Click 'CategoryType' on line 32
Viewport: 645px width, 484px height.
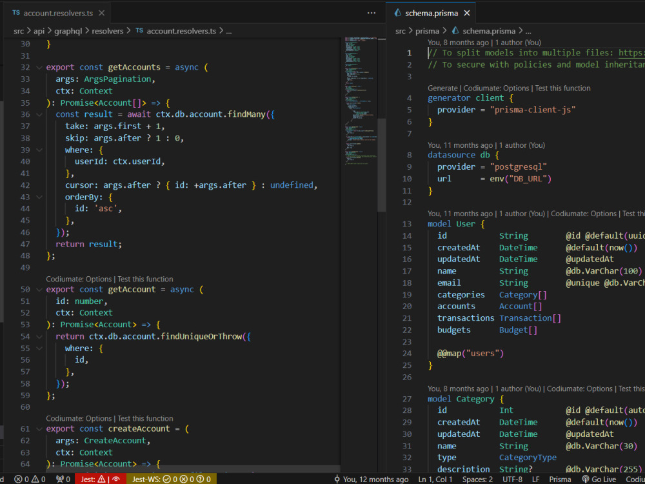pos(528,458)
